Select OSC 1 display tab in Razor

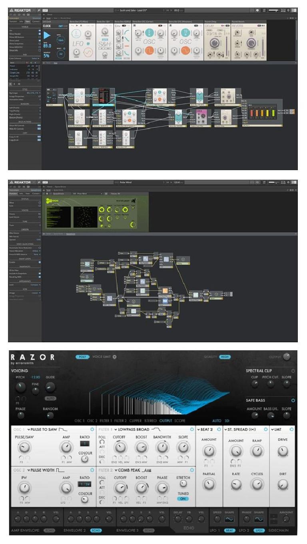(80, 421)
